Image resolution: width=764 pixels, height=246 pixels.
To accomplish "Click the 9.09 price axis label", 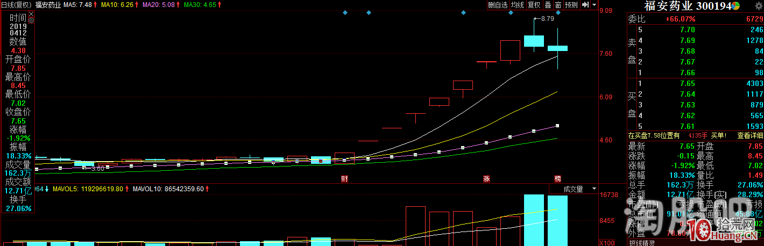I will 606,10.
